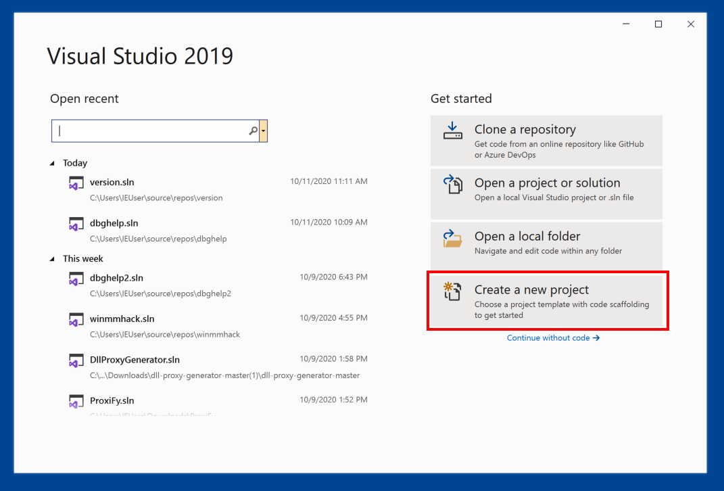Screen dimensions: 724x491
Task: Click the 10/11/2020 11:11 AM timestamp
Action: pos(329,181)
